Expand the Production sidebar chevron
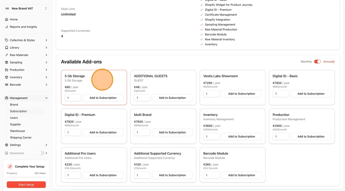345x191 pixels. tap(46, 70)
